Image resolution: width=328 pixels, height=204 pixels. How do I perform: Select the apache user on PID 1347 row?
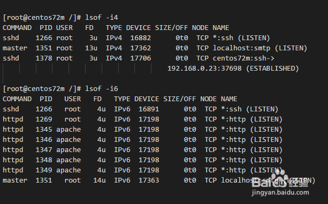[x=68, y=150]
